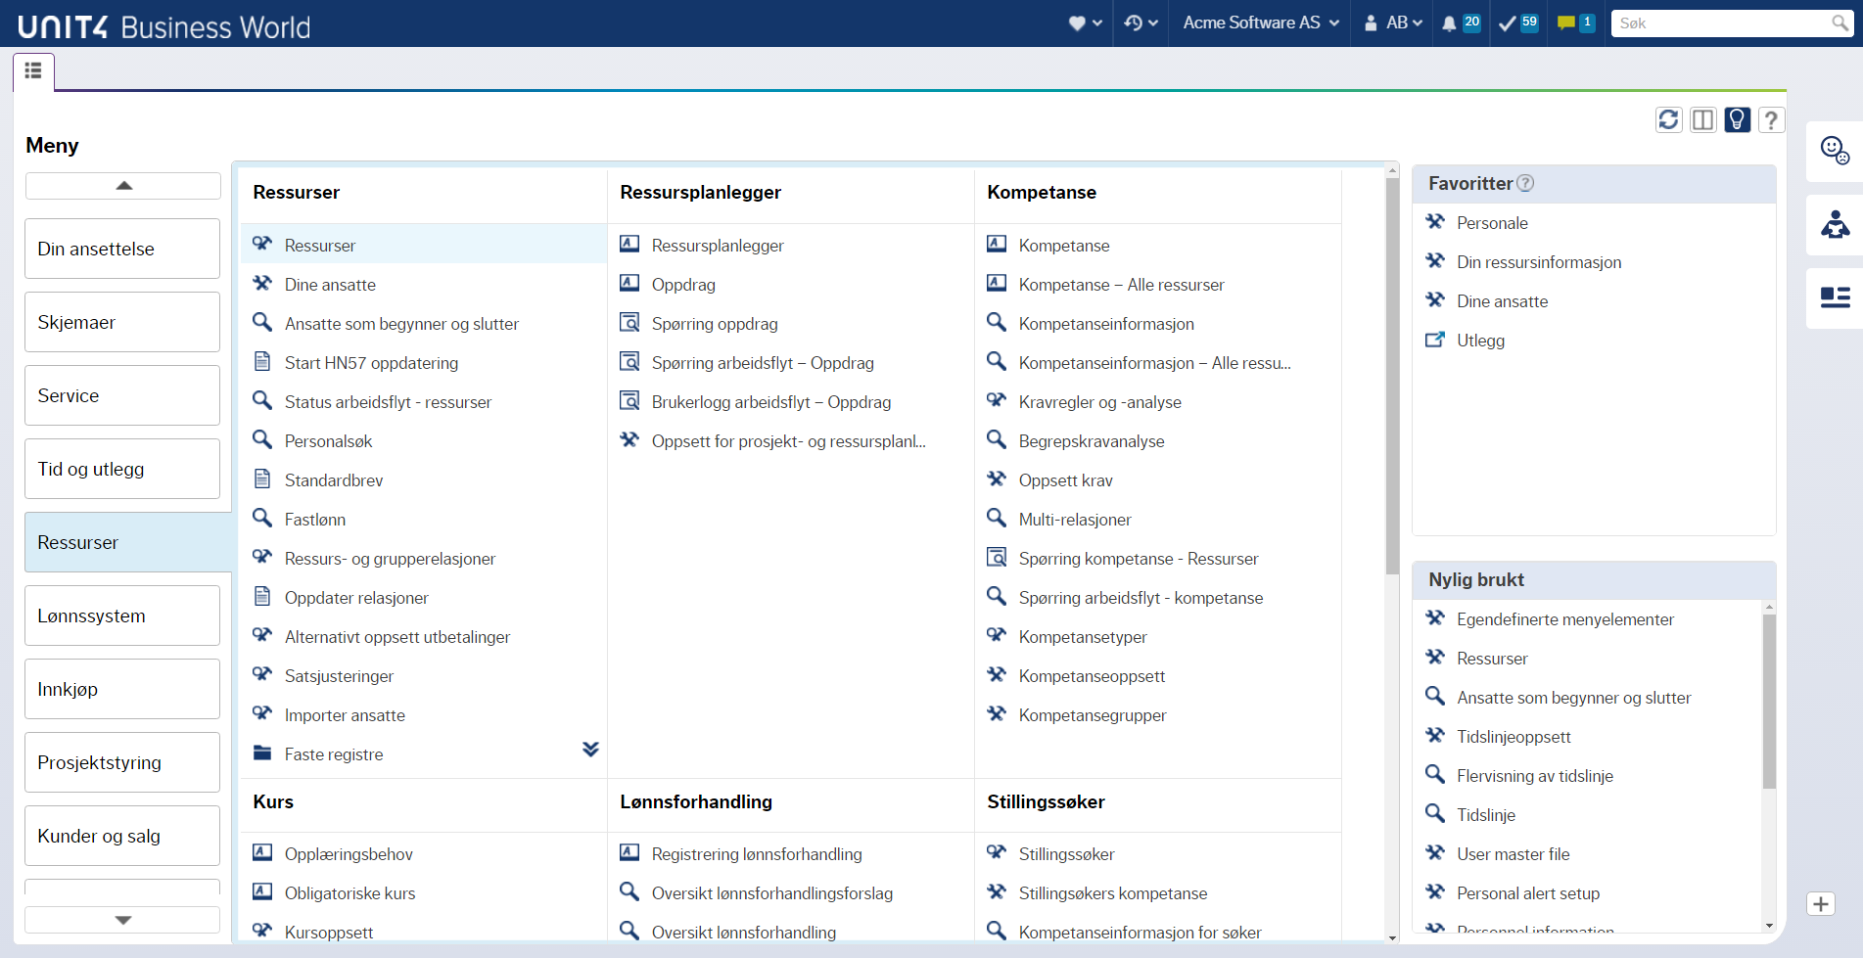The image size is (1863, 958).
Task: Open the tasks checkmark with 59 badge
Action: [x=1518, y=23]
